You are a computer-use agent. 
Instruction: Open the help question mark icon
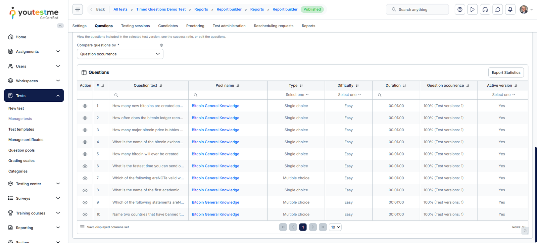(x=460, y=9)
